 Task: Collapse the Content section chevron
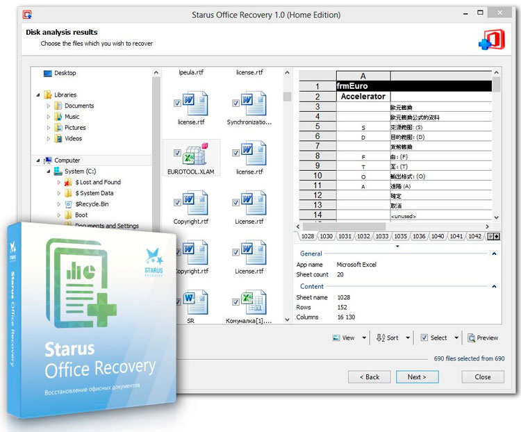pyautogui.click(x=494, y=286)
